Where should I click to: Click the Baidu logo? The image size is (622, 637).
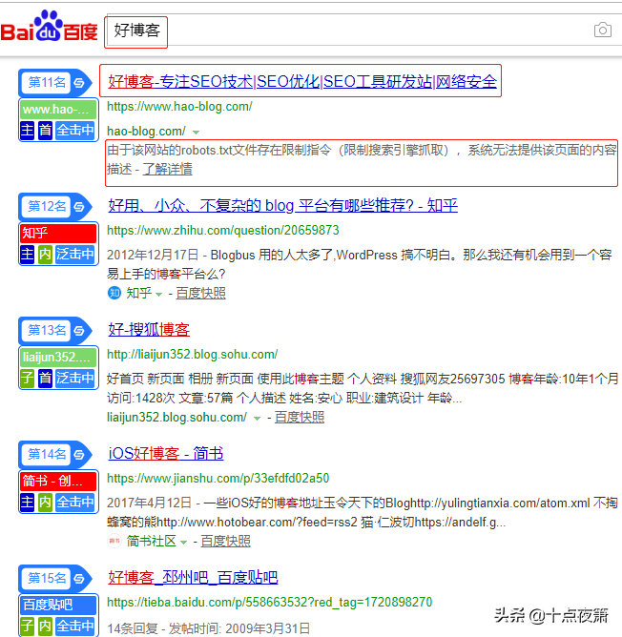point(50,27)
